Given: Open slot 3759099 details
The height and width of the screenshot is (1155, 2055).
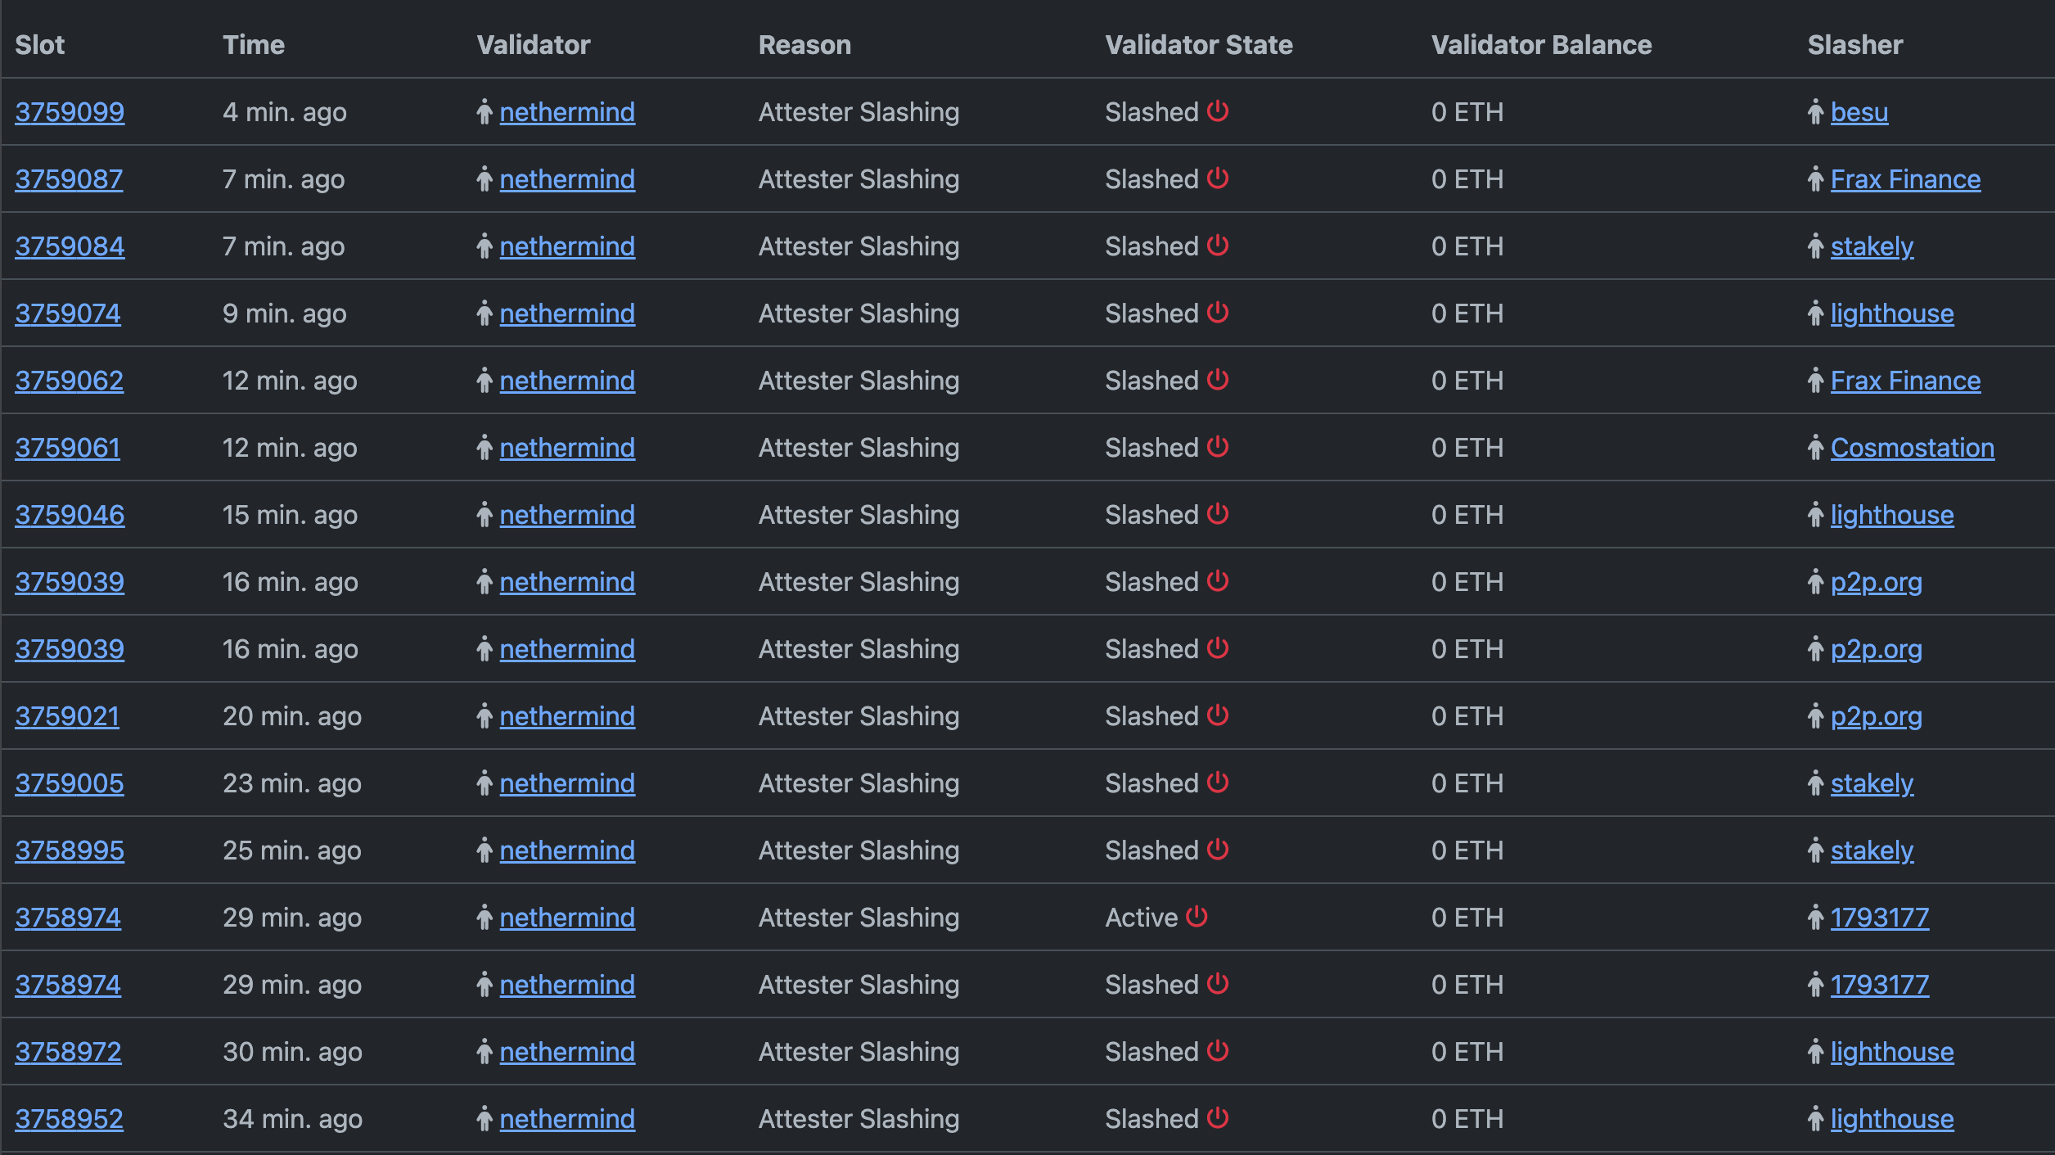Looking at the screenshot, I should [x=70, y=112].
